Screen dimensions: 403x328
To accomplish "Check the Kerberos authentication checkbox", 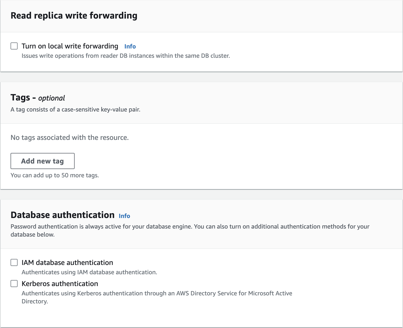I will (14, 284).
